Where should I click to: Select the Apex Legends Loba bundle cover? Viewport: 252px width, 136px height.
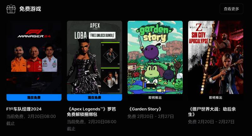tap(94, 57)
